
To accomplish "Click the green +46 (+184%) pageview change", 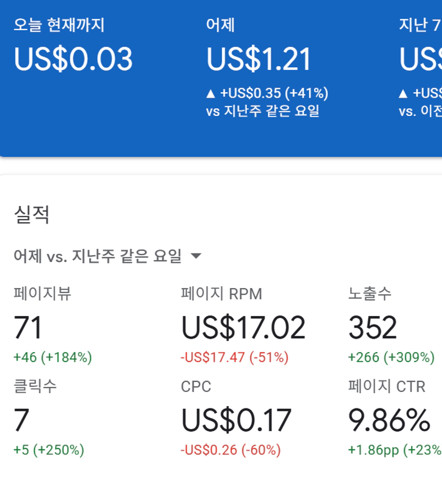I will [53, 357].
